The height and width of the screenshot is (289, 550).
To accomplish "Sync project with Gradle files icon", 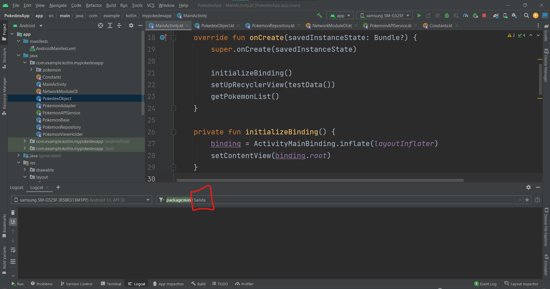I will 496,15.
